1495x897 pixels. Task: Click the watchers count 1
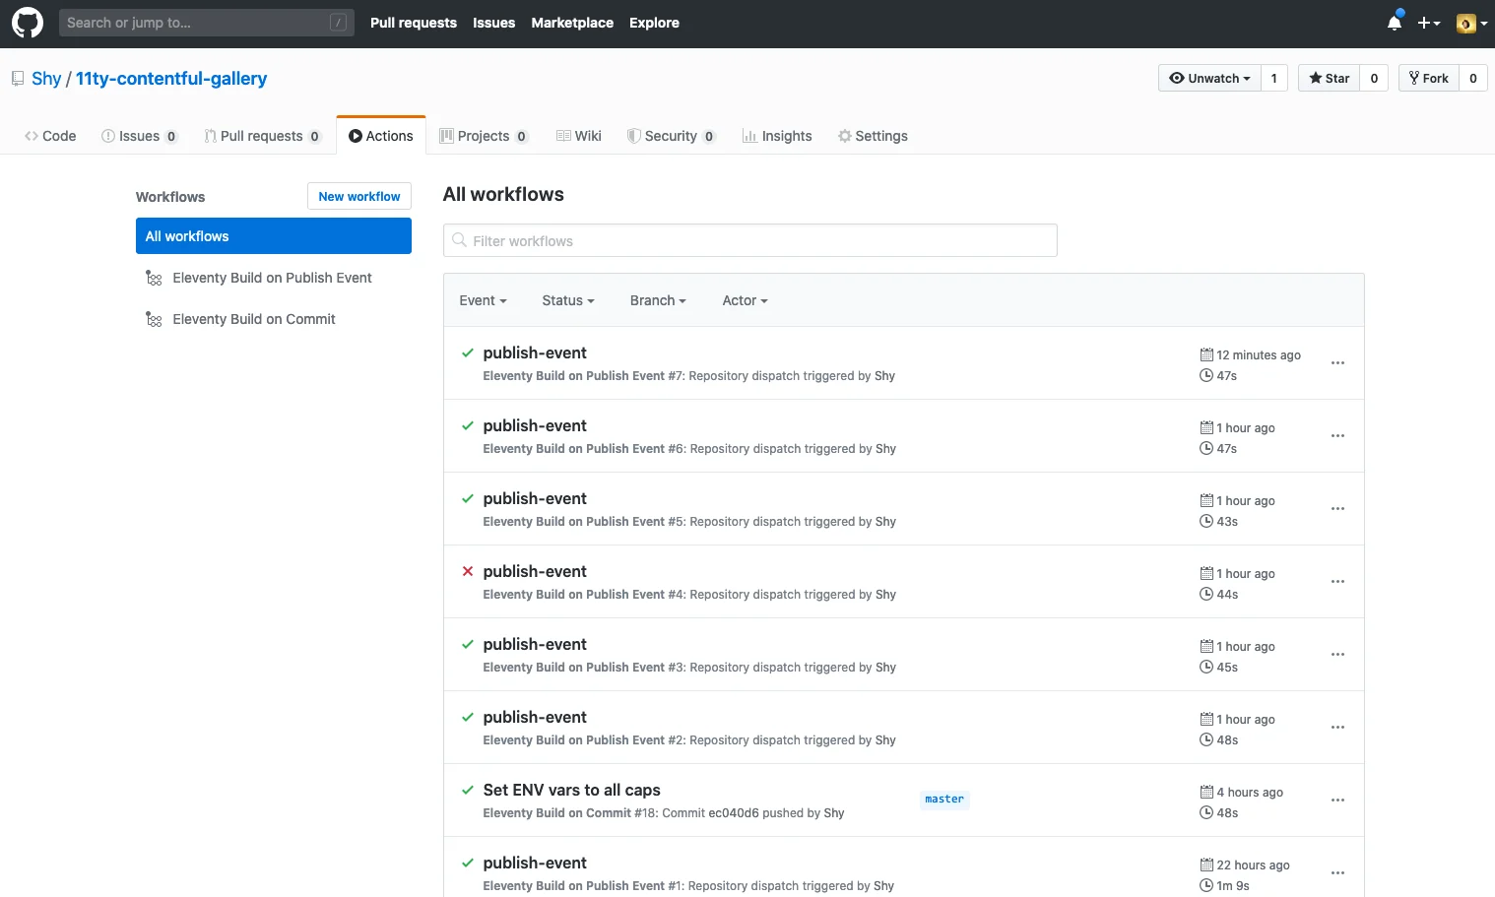tap(1274, 78)
